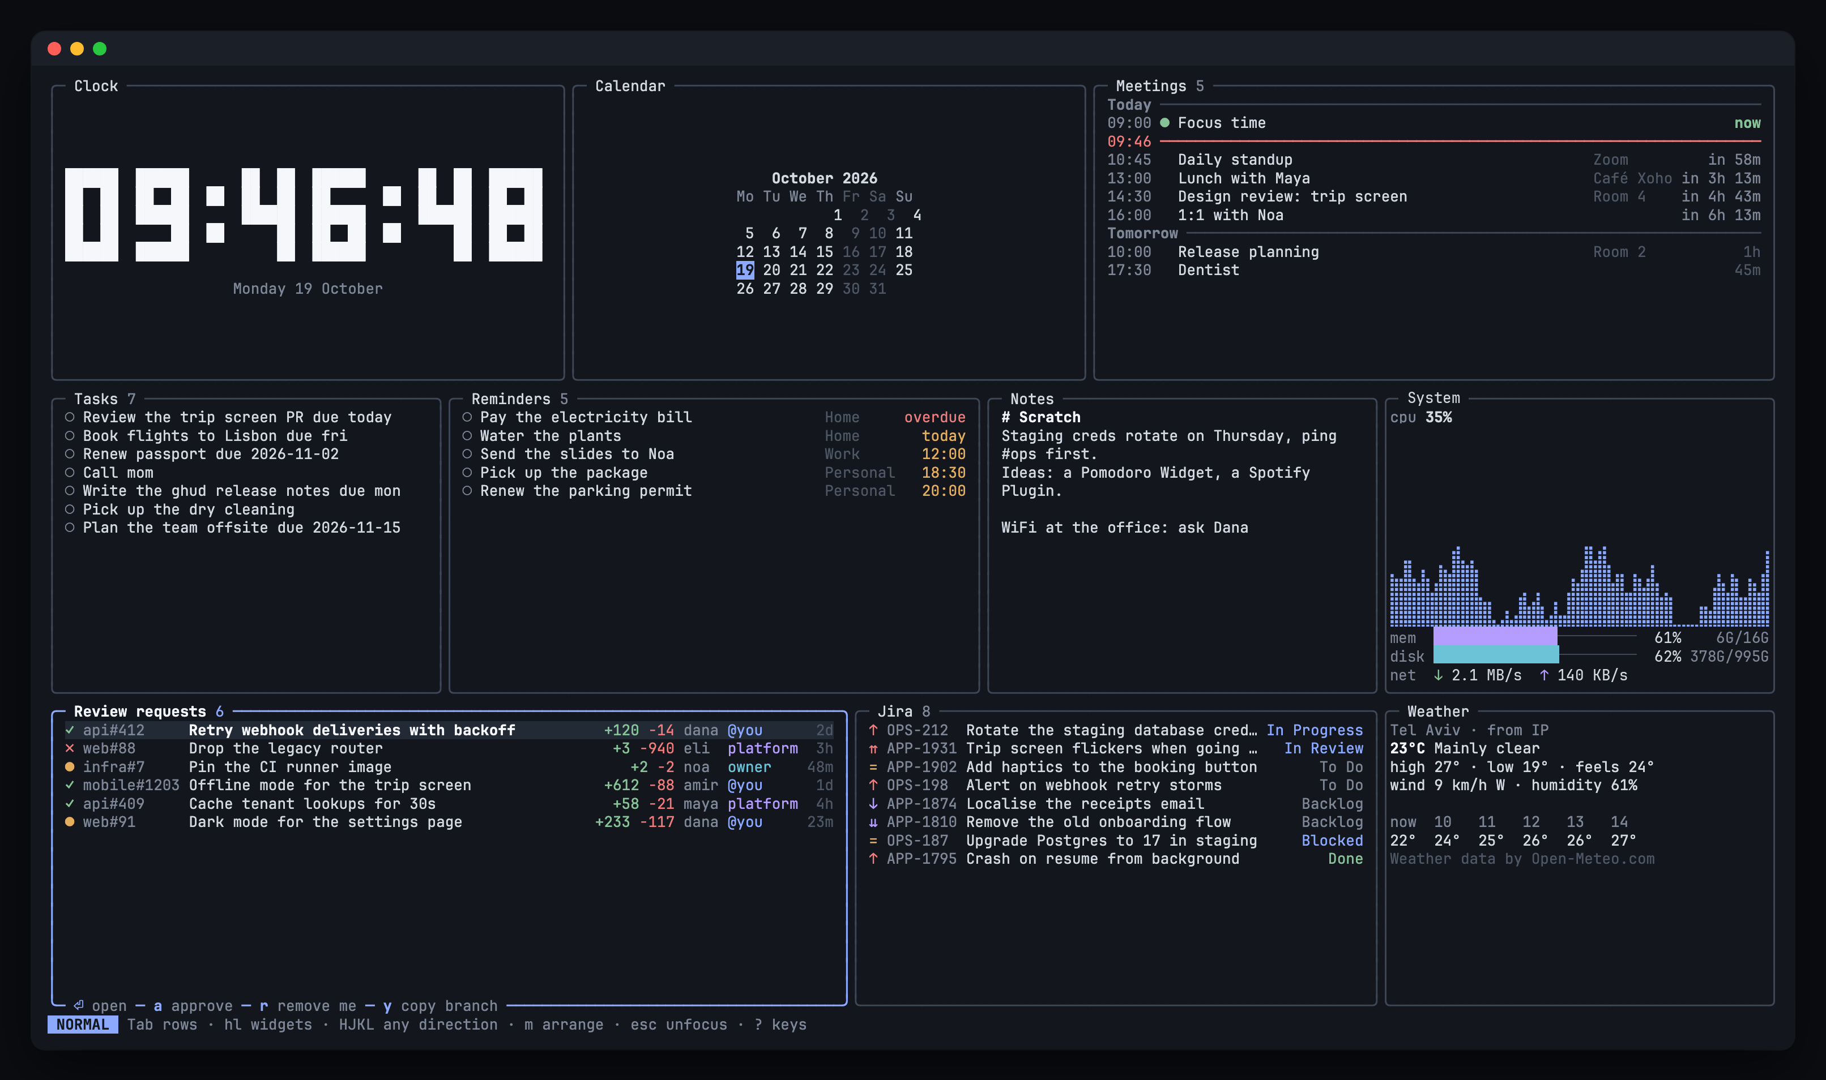Click the lowest priority icon for APP-1810
The width and height of the screenshot is (1826, 1080).
pos(873,822)
